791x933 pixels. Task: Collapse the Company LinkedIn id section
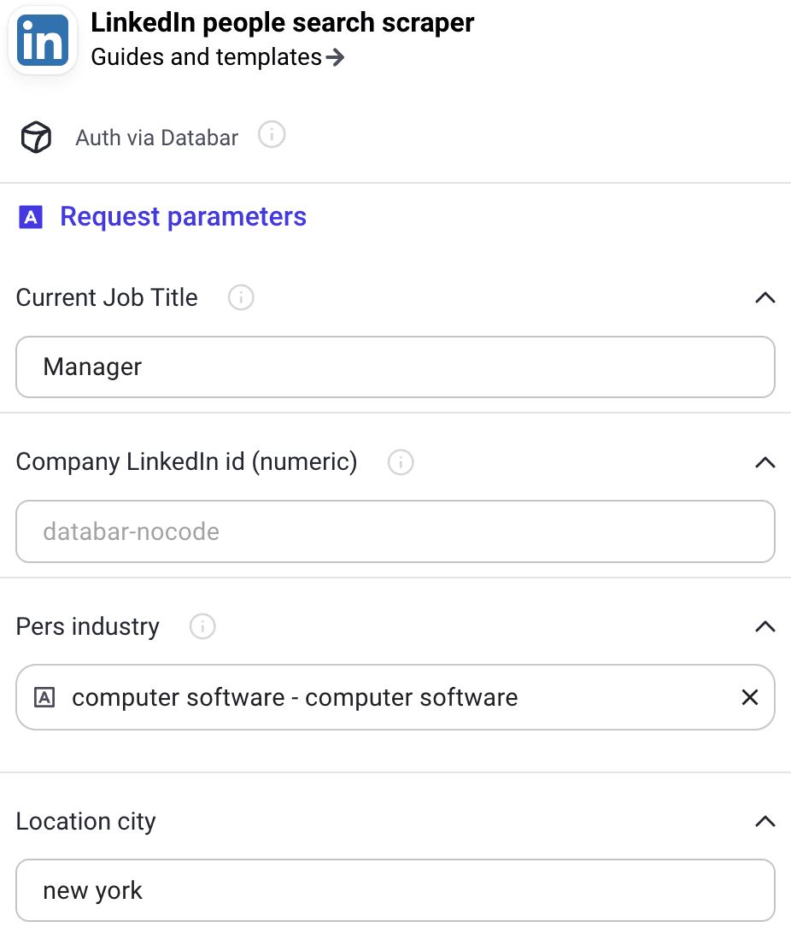[765, 462]
